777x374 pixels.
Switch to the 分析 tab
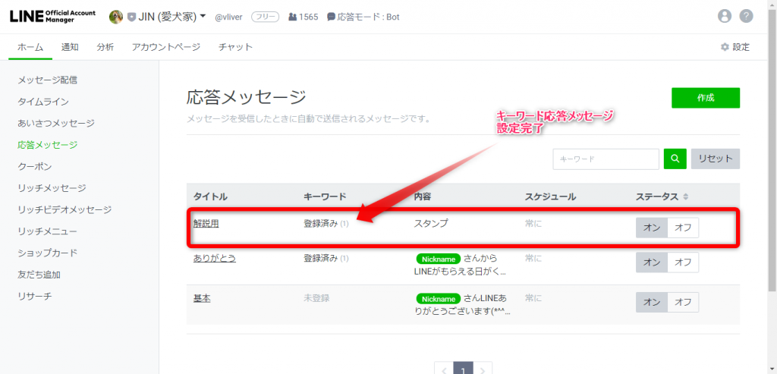(x=105, y=47)
